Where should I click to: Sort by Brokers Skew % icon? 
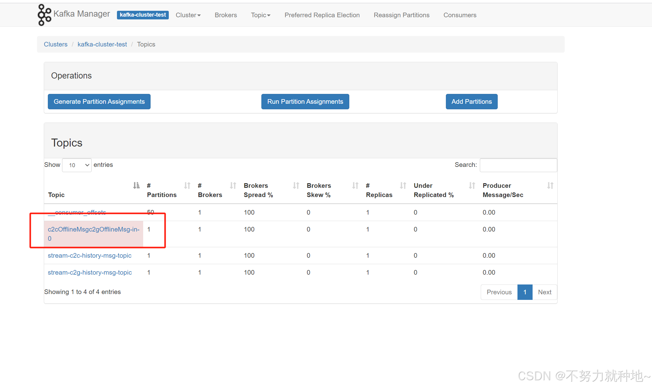355,186
